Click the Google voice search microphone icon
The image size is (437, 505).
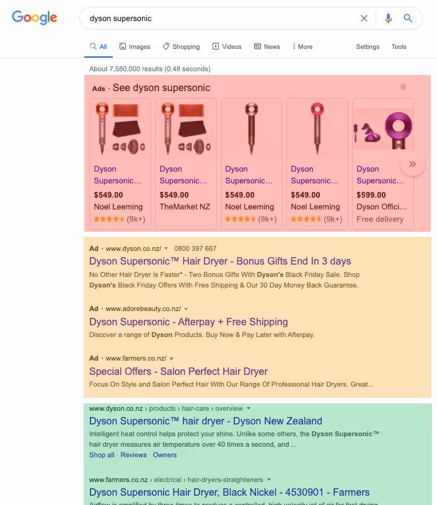click(388, 19)
